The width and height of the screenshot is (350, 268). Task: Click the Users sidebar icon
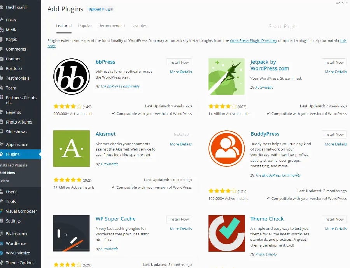click(x=1, y=192)
